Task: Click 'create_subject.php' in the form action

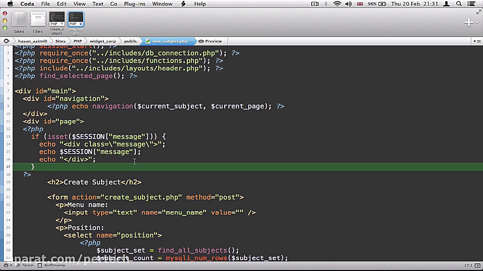Action: pos(141,197)
